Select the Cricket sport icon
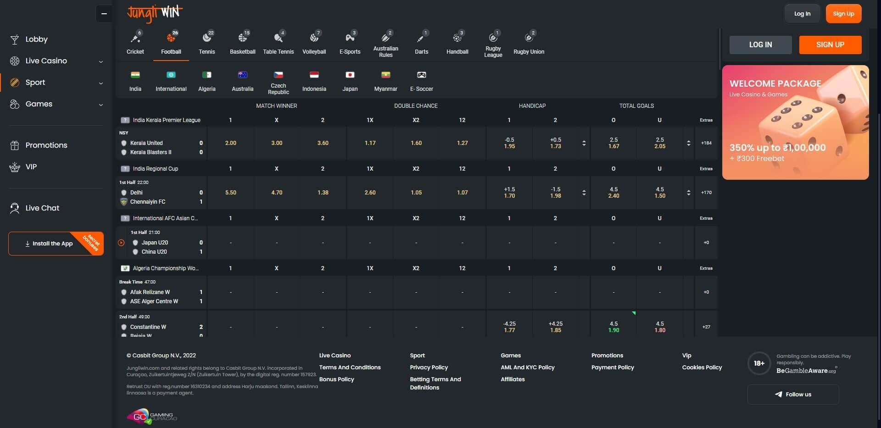The height and width of the screenshot is (428, 881). [135, 38]
